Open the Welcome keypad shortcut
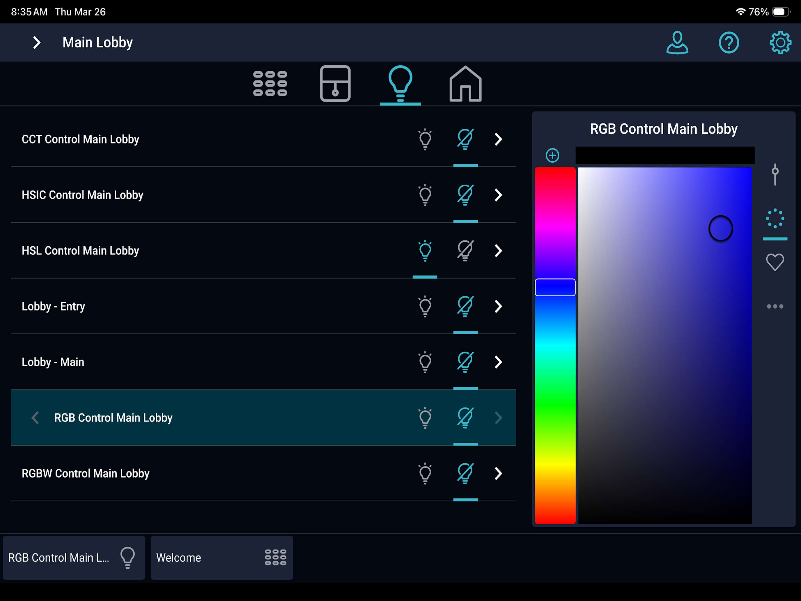This screenshot has width=801, height=601. point(221,558)
